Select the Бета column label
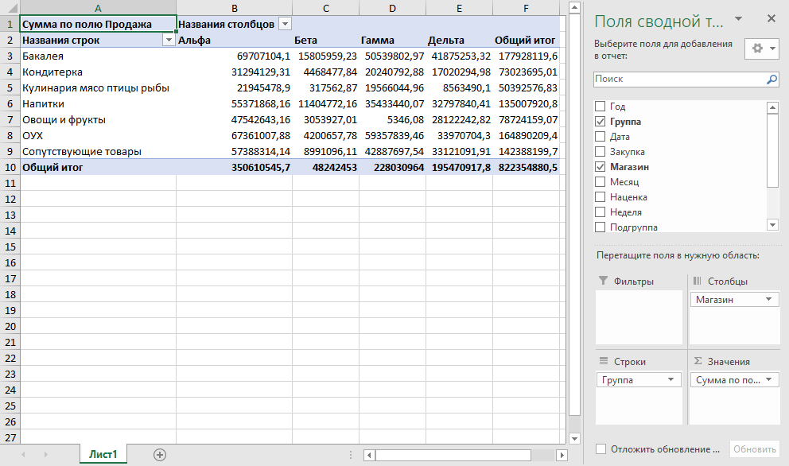Image resolution: width=789 pixels, height=466 pixels. 326,40
